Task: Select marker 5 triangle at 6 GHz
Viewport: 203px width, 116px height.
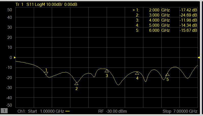Action: point(167,74)
